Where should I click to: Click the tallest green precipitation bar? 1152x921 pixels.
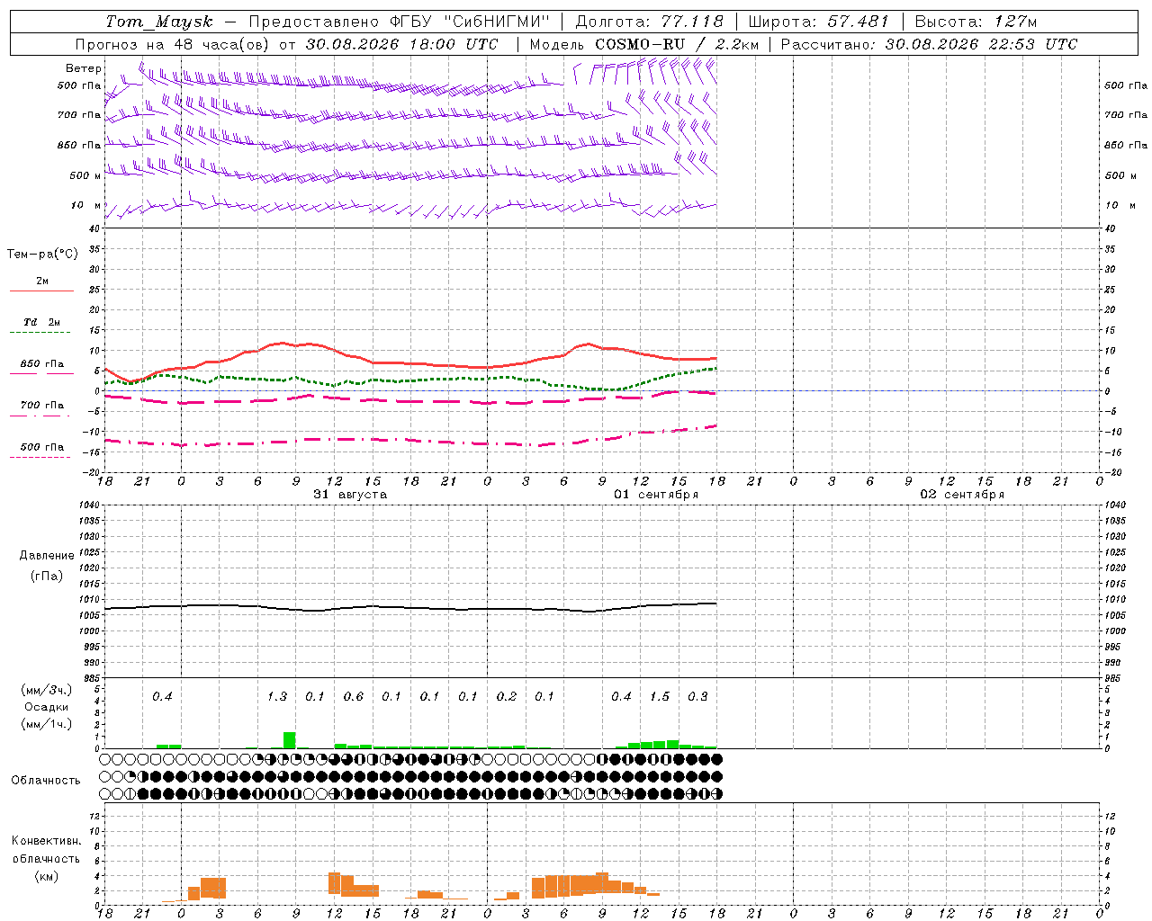tap(289, 740)
